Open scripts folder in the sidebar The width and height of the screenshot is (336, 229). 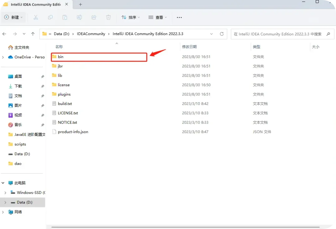tap(17, 144)
